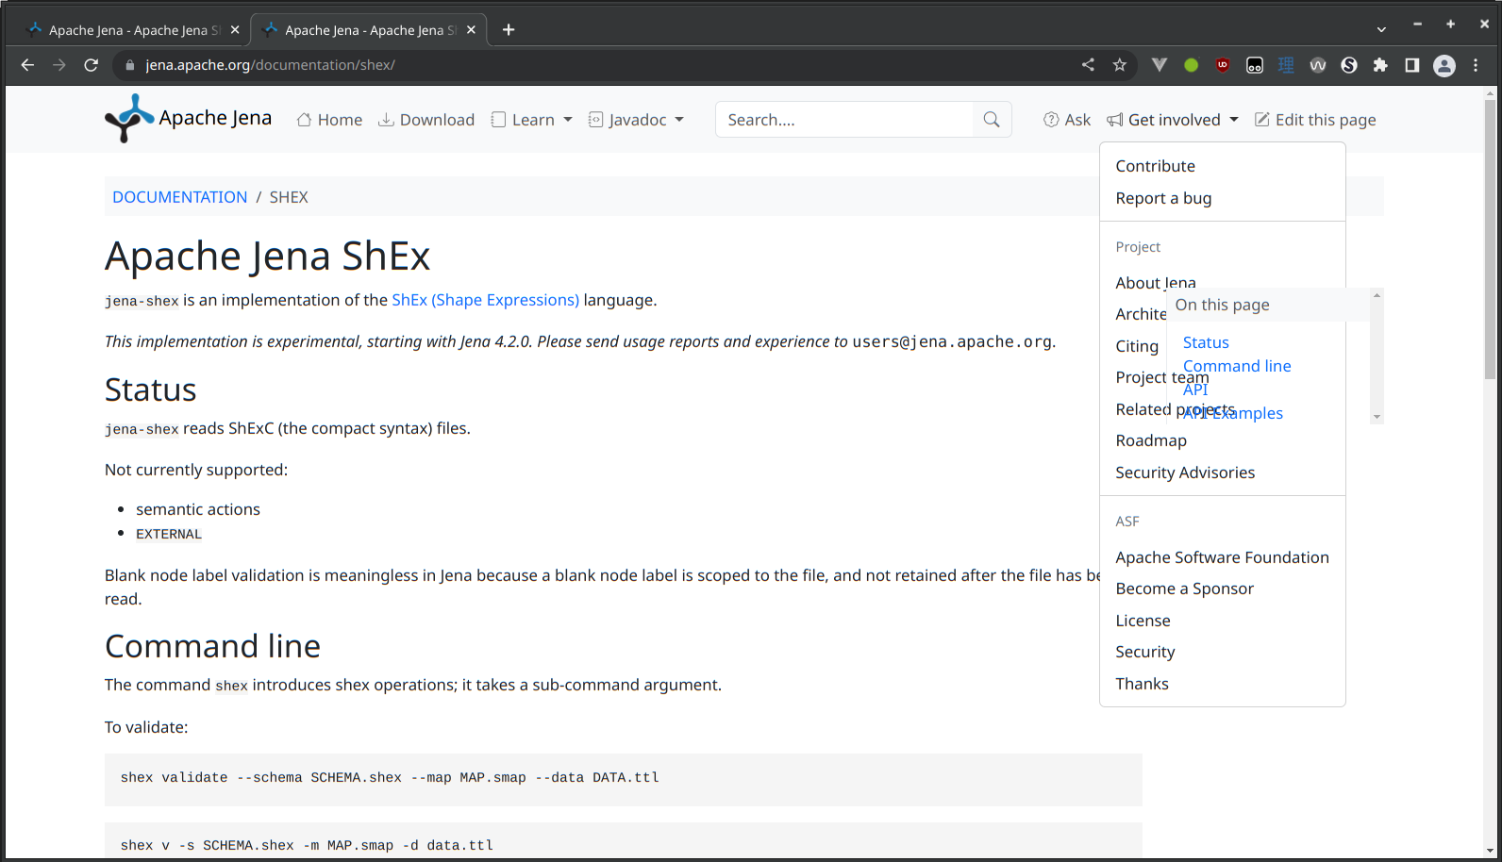Open the tab search chevron

point(1381,30)
